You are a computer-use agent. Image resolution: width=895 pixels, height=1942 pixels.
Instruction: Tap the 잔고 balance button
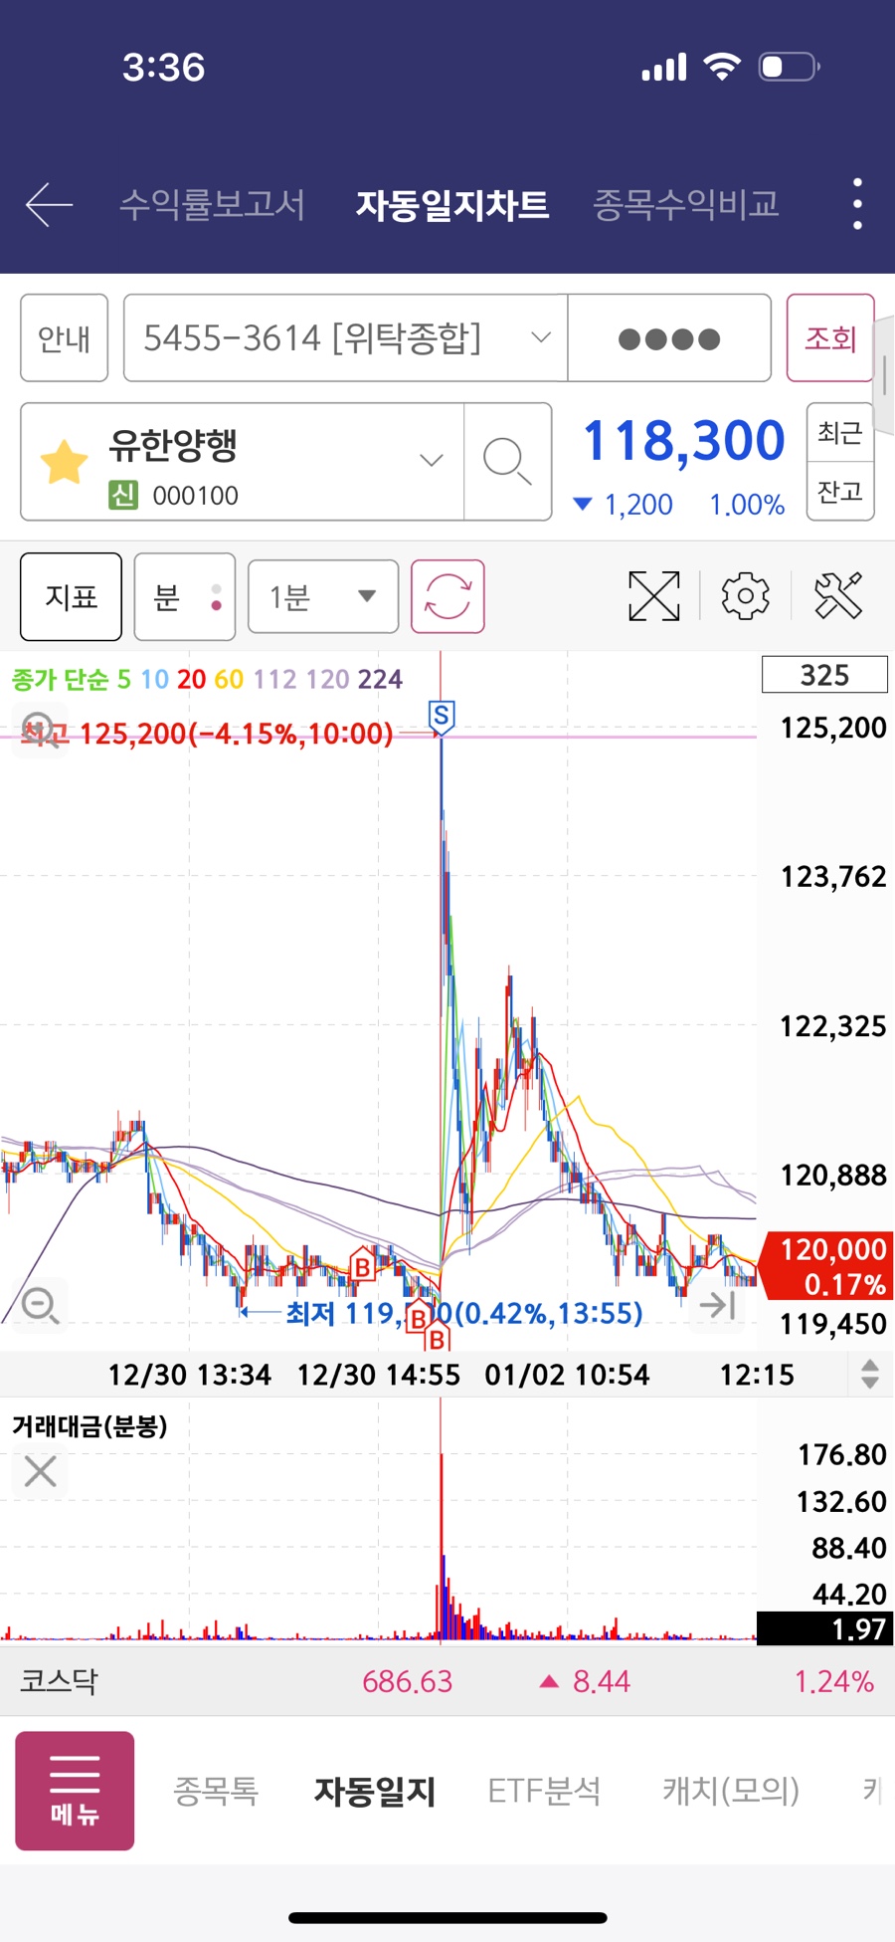[x=840, y=491]
